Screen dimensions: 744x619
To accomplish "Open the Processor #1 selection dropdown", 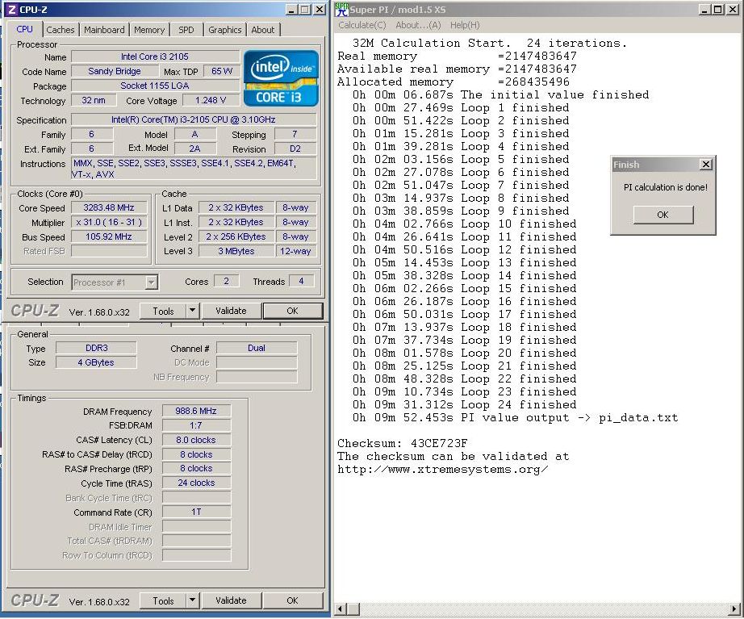I will point(115,282).
